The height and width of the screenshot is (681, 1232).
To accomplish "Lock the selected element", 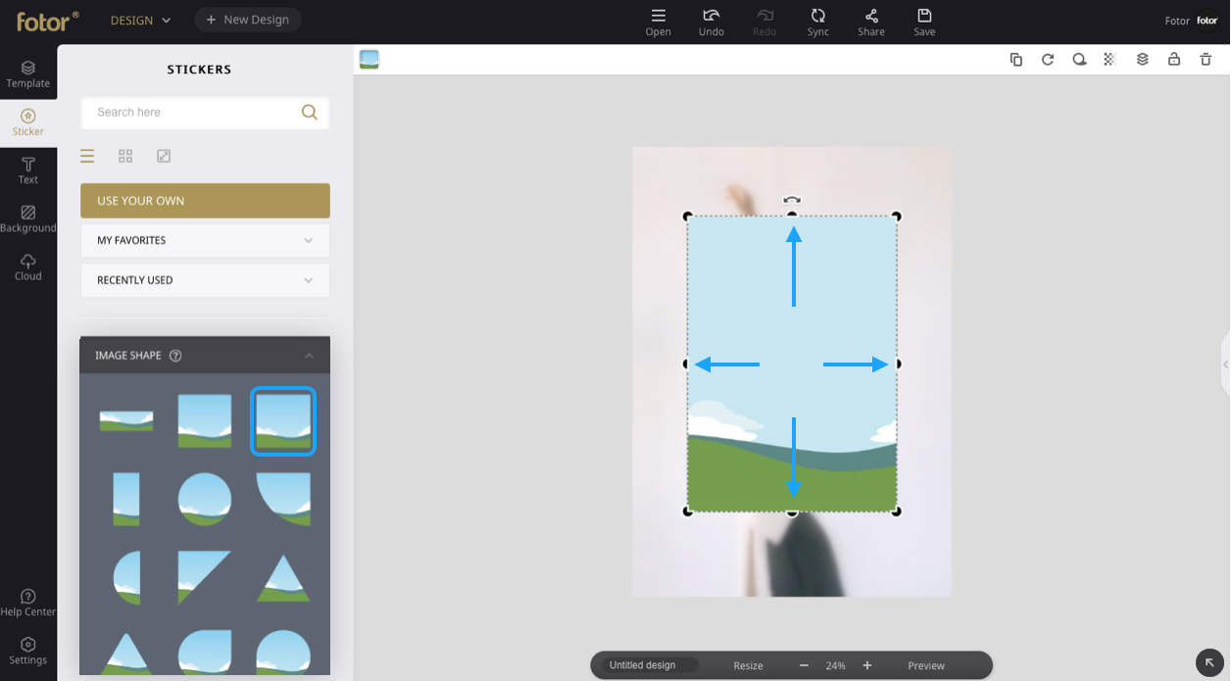I will point(1174,60).
